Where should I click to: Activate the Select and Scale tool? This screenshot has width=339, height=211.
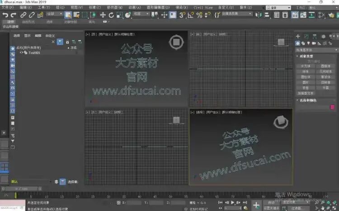click(119, 15)
